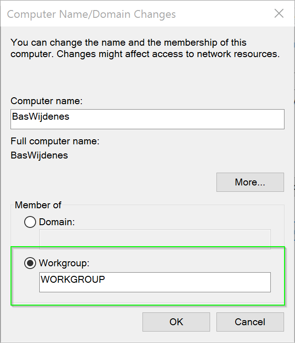Click the BasWijdenes text in the name field
The height and width of the screenshot is (343, 295).
click(41, 116)
